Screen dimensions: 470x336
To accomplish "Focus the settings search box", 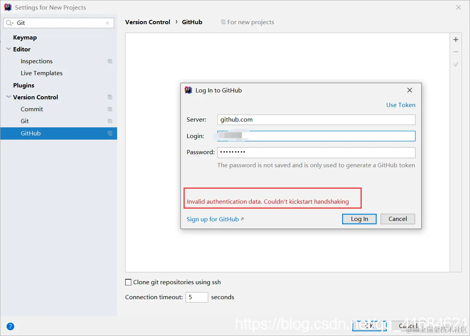I will [x=59, y=23].
